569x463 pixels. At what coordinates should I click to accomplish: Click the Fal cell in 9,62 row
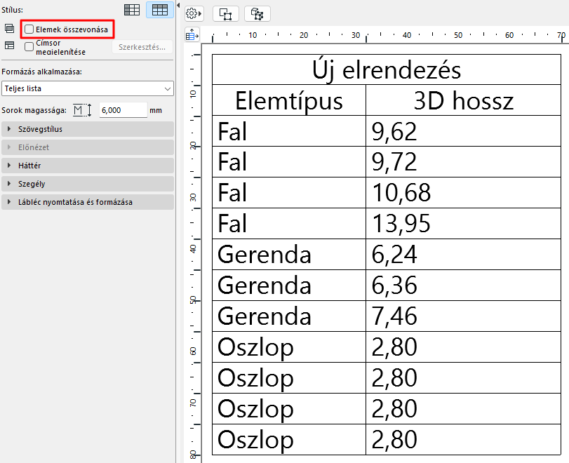(289, 131)
